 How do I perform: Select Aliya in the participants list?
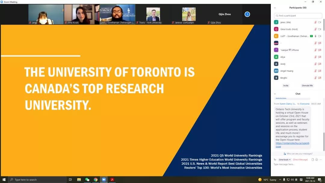(283, 57)
